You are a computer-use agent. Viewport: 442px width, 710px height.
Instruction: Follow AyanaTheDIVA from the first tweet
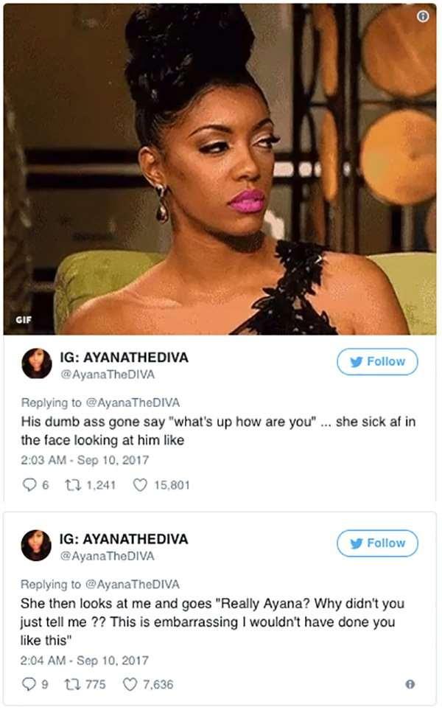[377, 362]
